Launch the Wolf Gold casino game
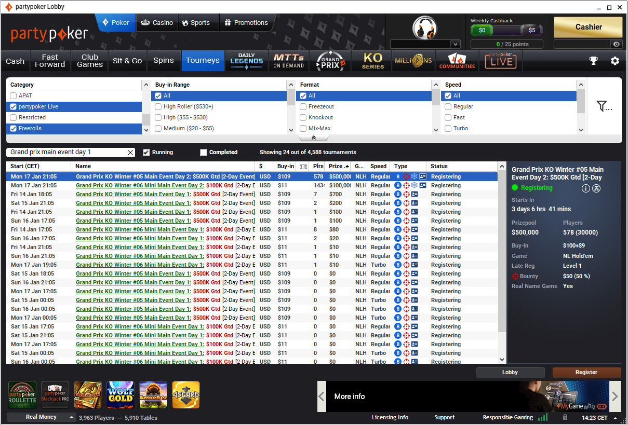628x425 pixels. click(x=120, y=395)
